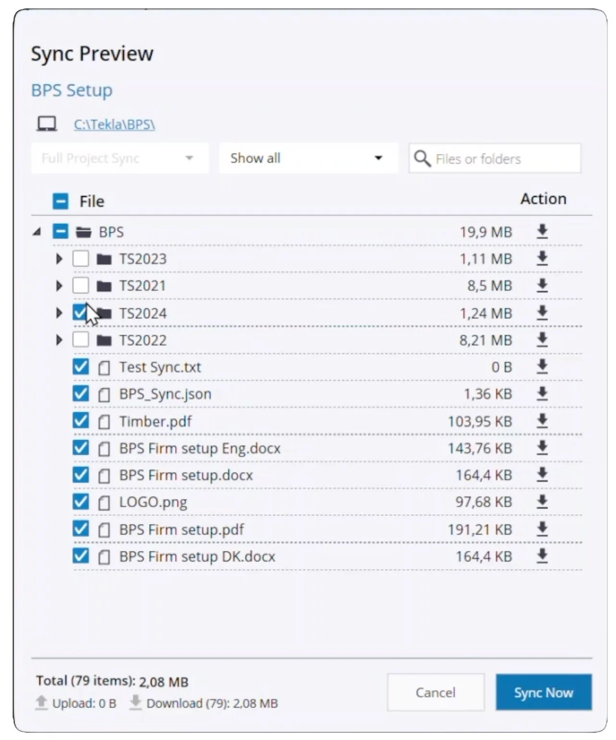Click download icon for BPS_Sync.json
This screenshot has width=616, height=740.
(542, 393)
